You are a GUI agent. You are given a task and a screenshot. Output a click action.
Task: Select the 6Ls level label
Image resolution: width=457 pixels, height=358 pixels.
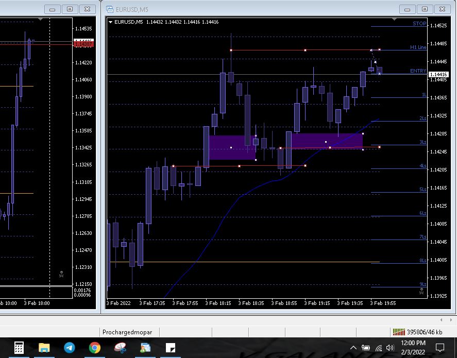coord(422,213)
